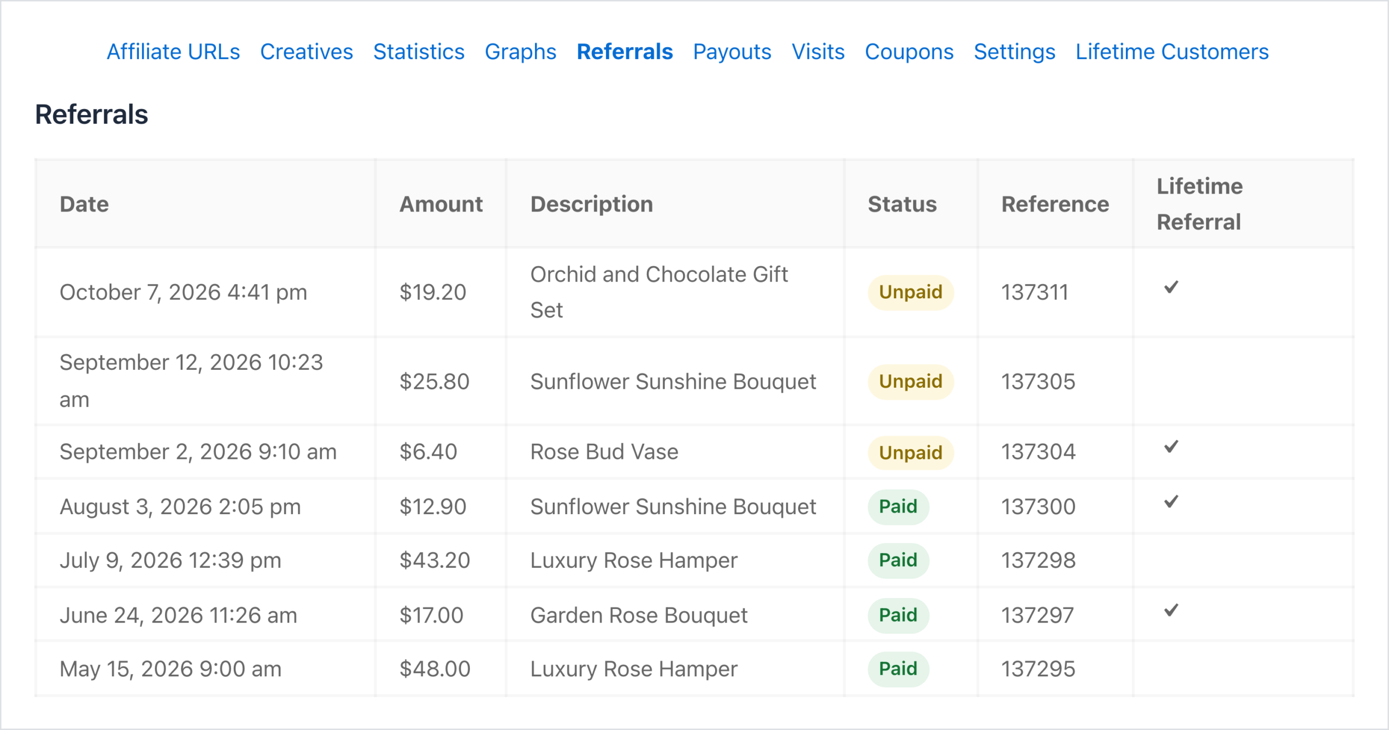
Task: Click the Paid badge for reference 137300
Action: (899, 507)
